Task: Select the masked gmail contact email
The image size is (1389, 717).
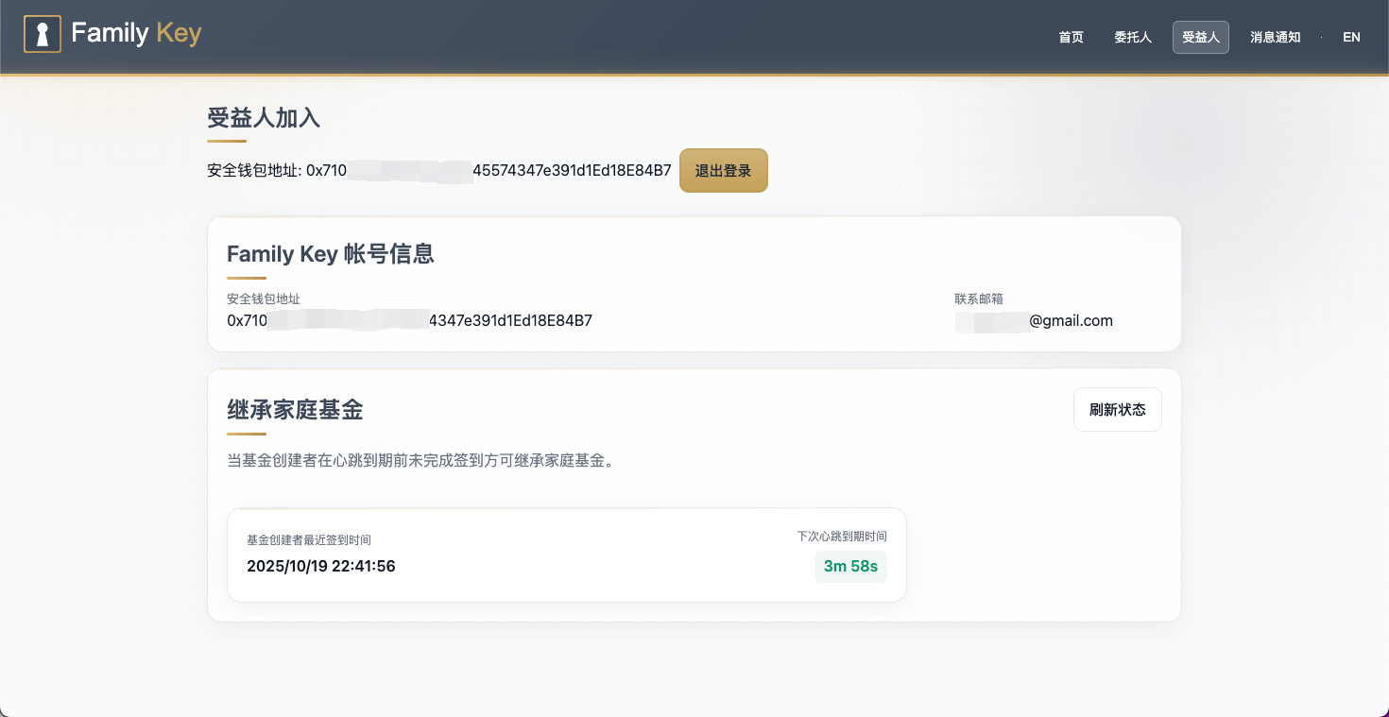Action: coord(1033,320)
